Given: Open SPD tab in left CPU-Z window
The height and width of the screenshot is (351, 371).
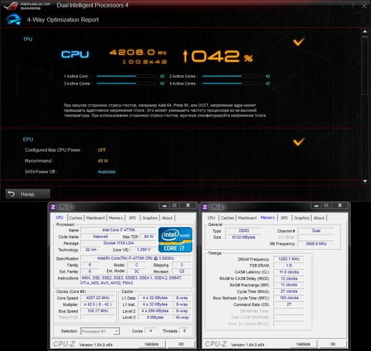Looking at the screenshot, I should (132, 218).
